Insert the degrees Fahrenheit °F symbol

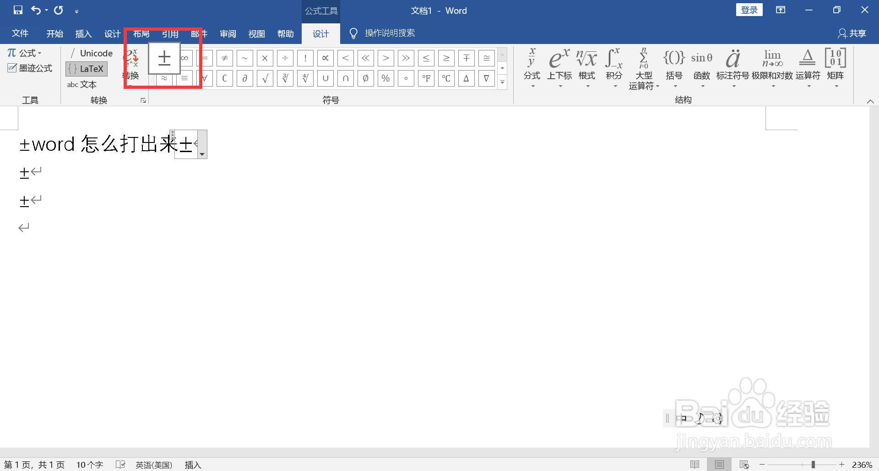pos(426,78)
